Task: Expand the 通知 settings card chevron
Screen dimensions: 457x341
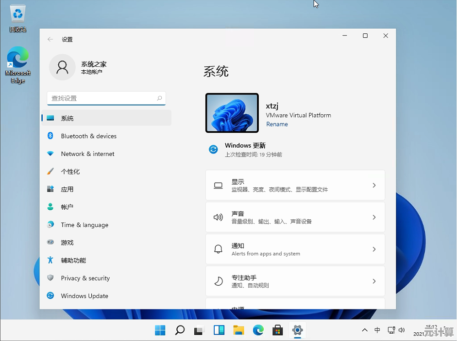Action: tap(373, 249)
